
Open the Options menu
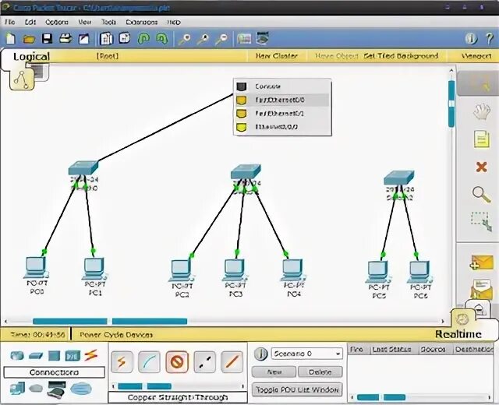(x=57, y=22)
